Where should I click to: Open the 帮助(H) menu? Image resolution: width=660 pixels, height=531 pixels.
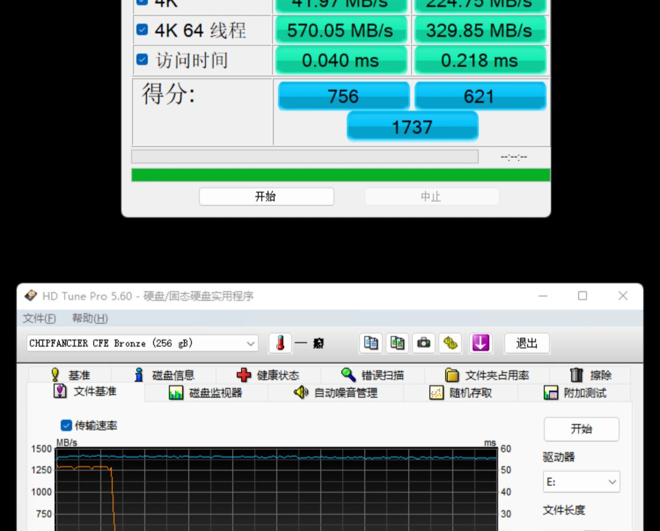(x=90, y=318)
